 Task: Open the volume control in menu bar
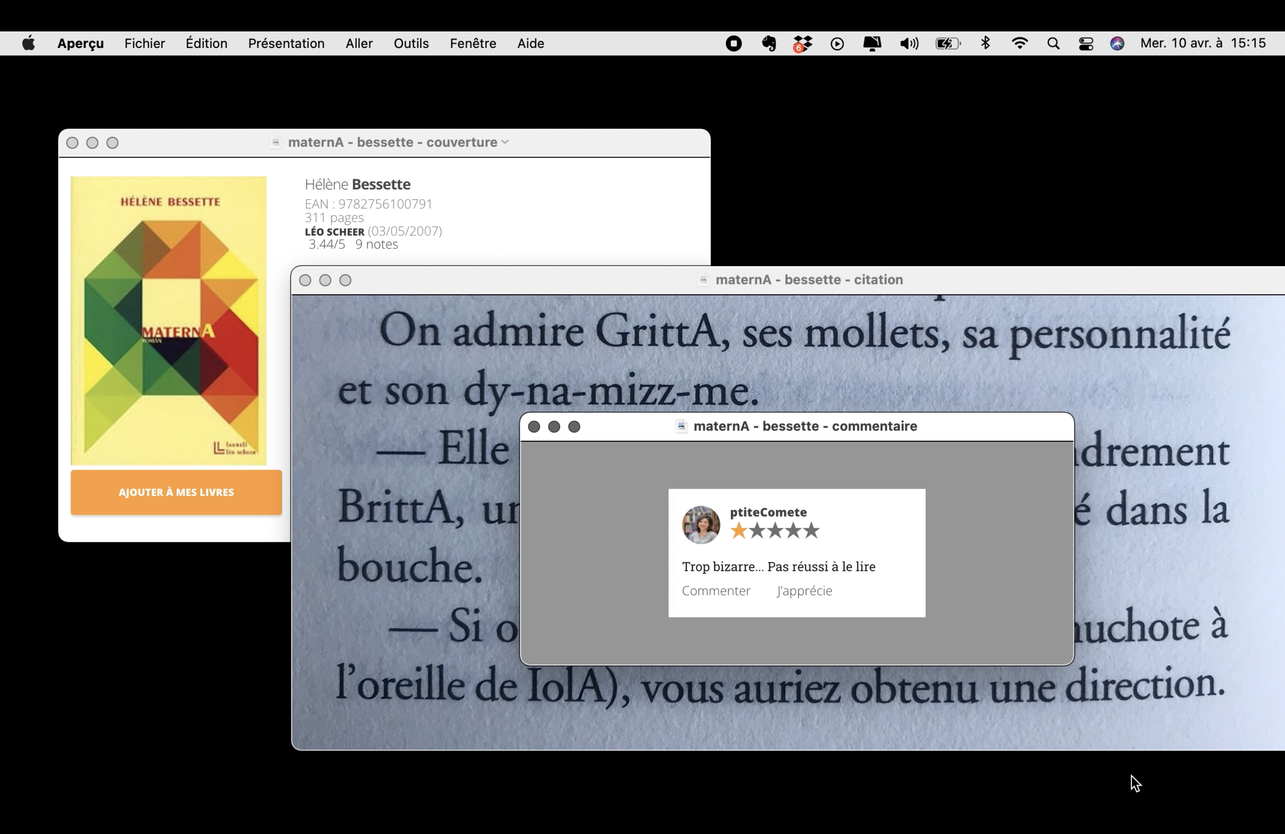coord(909,44)
